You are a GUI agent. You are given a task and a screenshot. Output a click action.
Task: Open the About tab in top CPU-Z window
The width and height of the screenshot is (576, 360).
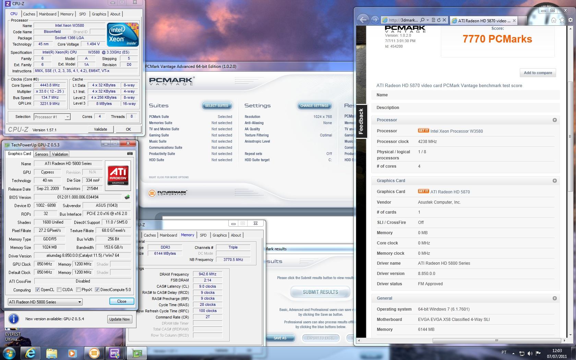[115, 14]
